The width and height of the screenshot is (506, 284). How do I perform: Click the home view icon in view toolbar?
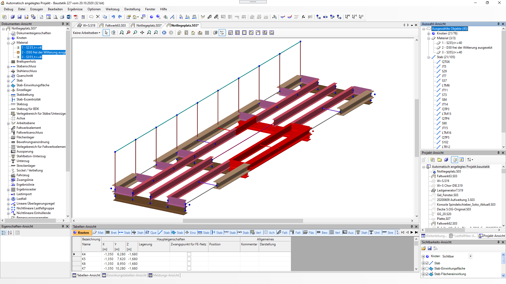coord(193,33)
